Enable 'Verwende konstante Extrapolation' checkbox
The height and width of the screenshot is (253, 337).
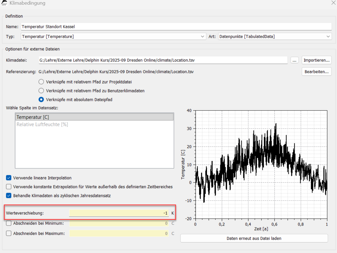[x=9, y=187]
